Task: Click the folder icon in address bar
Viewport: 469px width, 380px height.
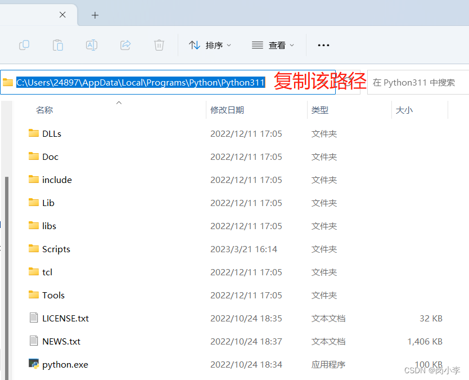Action: click(8, 82)
